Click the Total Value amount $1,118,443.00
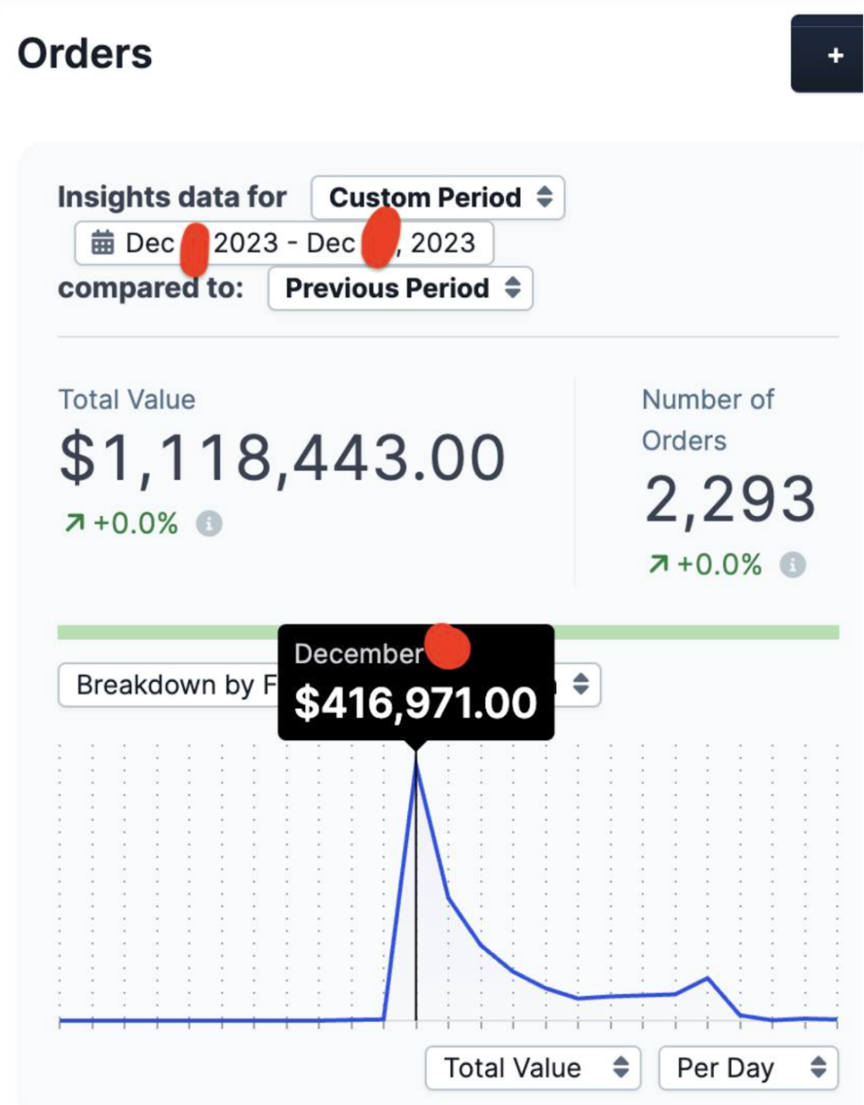Viewport: 864px width, 1105px height. pyautogui.click(x=283, y=458)
